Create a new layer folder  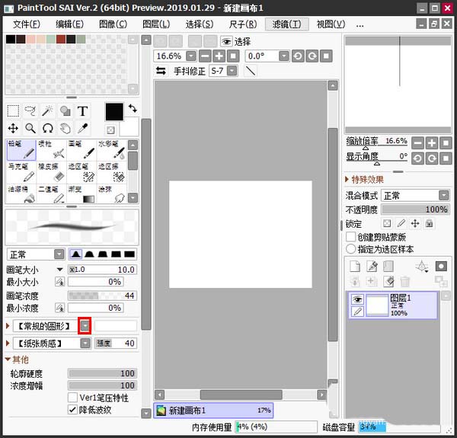pos(388,266)
